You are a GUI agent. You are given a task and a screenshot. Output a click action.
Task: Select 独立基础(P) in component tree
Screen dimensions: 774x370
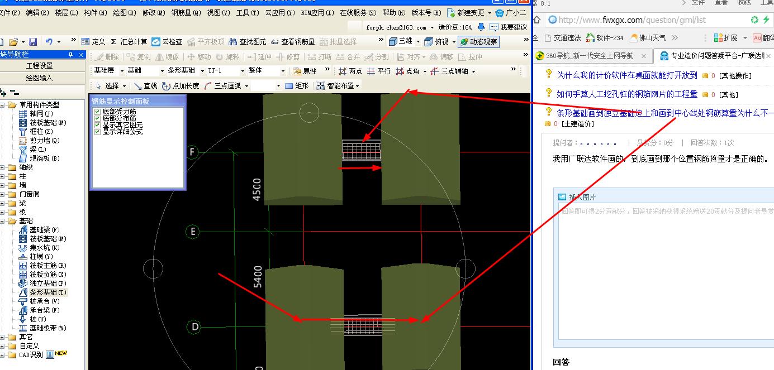[42, 283]
